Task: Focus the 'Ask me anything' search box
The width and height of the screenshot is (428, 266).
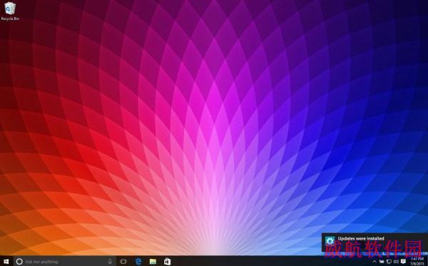Action: pyautogui.click(x=64, y=262)
